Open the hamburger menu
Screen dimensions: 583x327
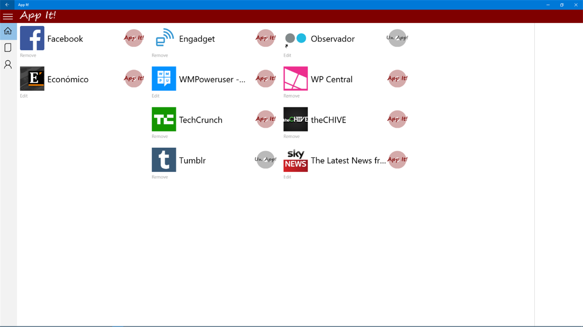8,17
